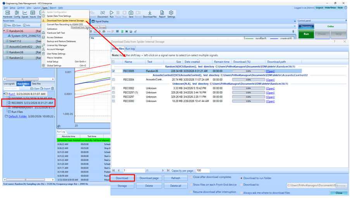
Task: Open the Settings gear icon
Action: pyautogui.click(x=171, y=14)
